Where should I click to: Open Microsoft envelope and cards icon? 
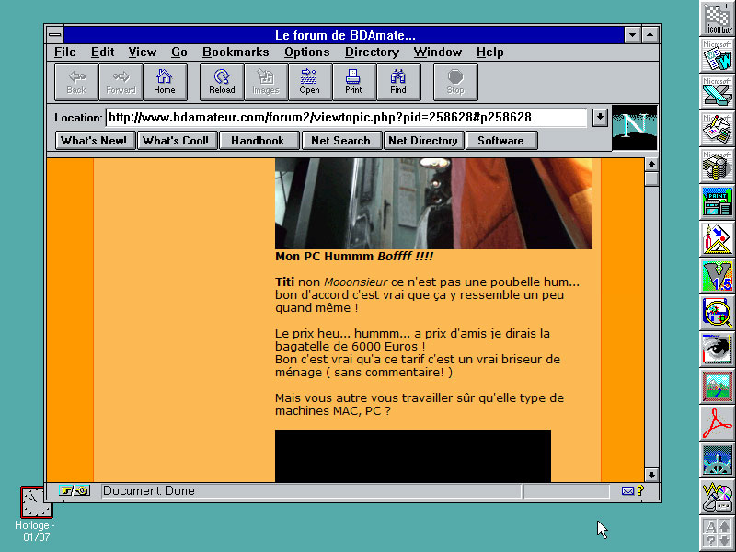(718, 129)
